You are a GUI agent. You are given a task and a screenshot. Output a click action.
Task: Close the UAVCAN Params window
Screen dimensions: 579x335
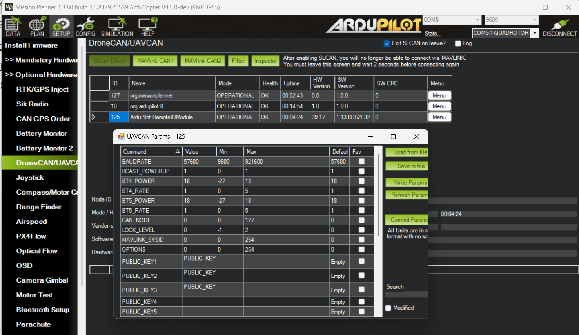416,137
